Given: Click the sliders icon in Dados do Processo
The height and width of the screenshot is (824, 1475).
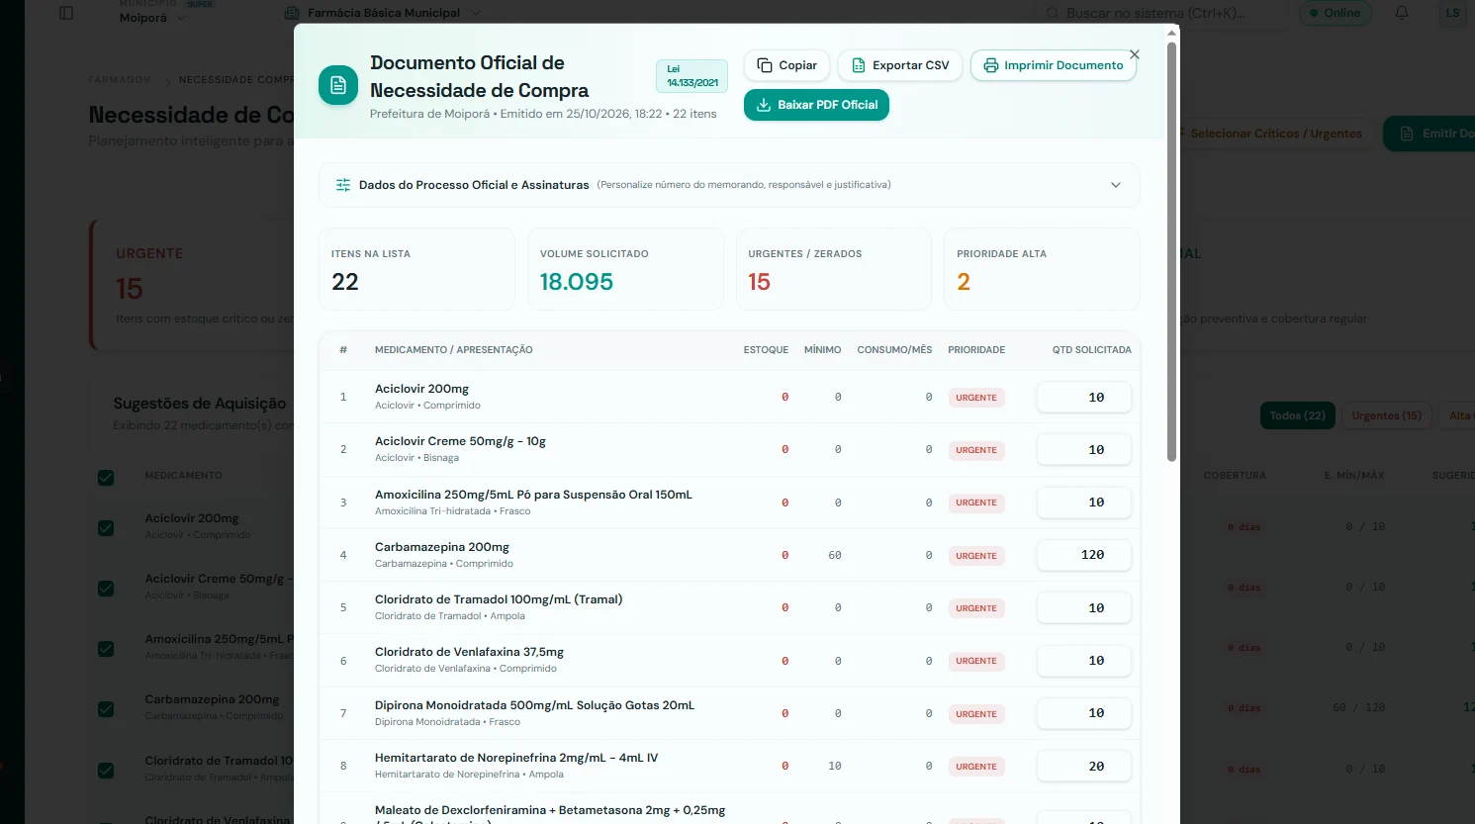Looking at the screenshot, I should pyautogui.click(x=343, y=185).
